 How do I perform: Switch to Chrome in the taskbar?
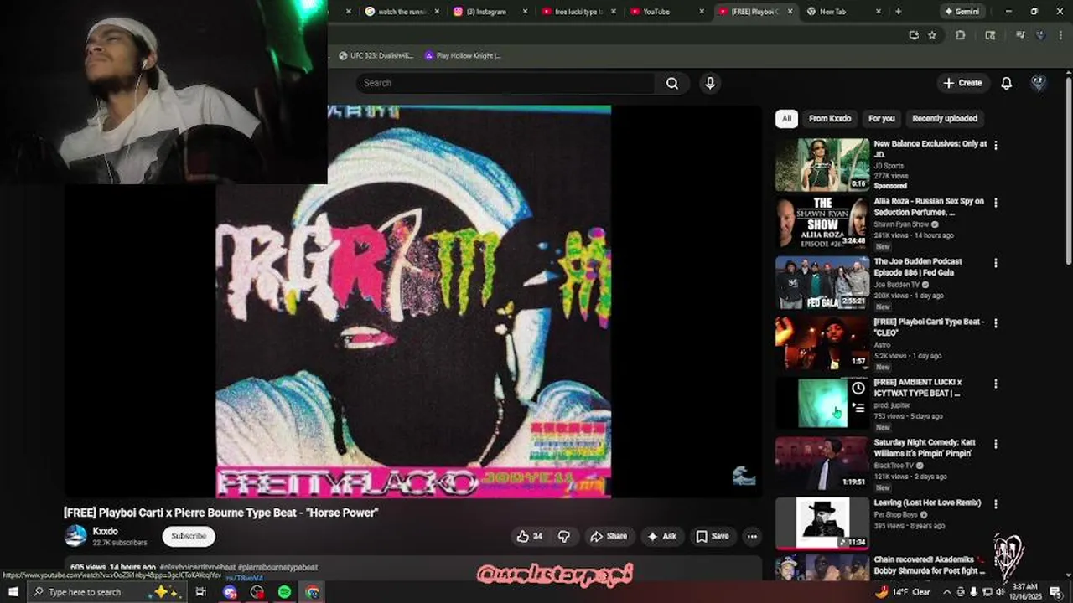(313, 592)
